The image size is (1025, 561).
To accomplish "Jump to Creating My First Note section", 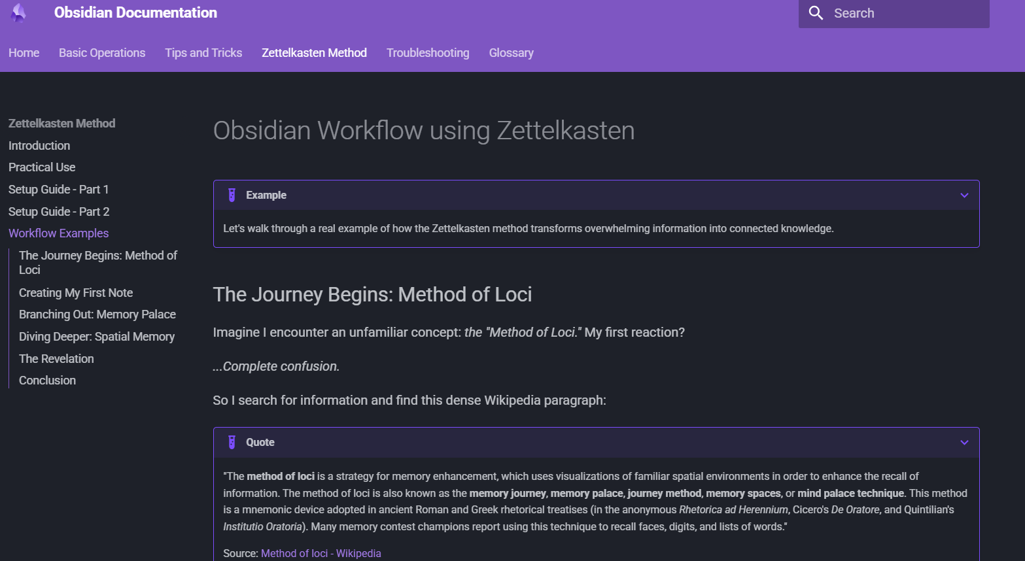I will click(76, 292).
